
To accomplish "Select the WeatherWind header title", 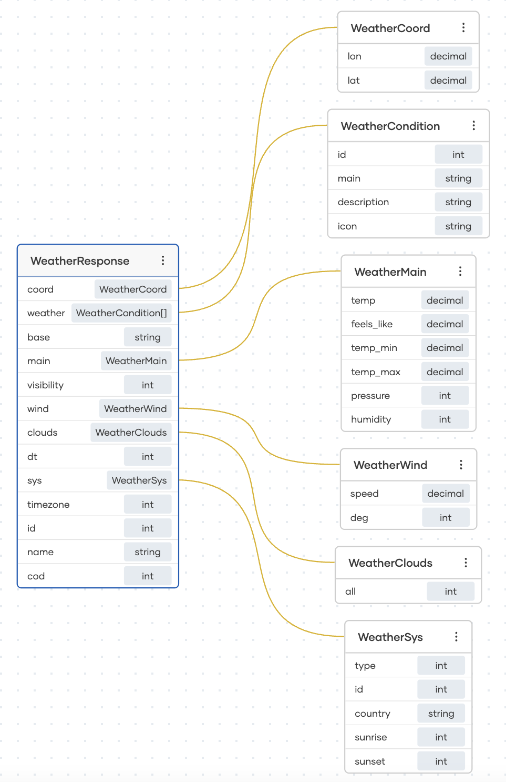I will click(390, 465).
